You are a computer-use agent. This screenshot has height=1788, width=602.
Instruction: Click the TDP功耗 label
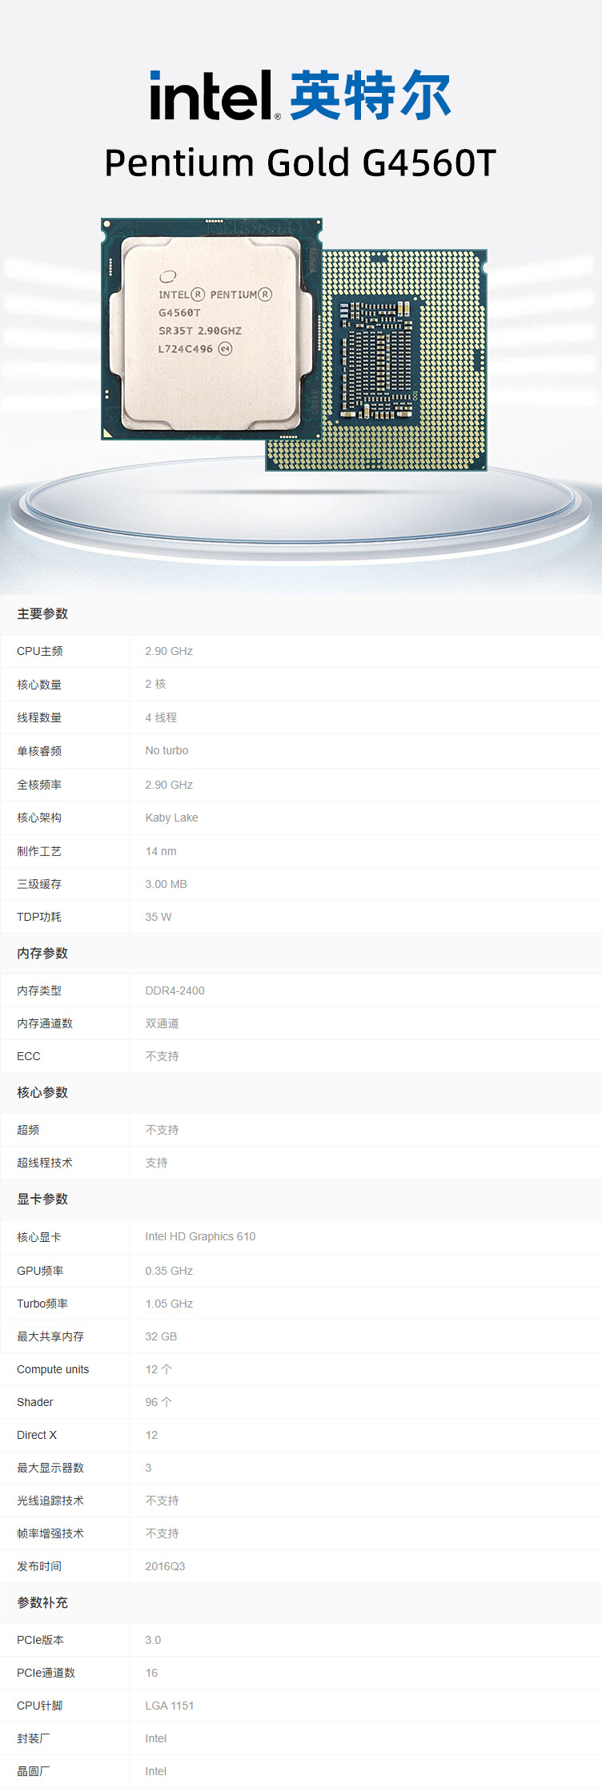pos(39,917)
